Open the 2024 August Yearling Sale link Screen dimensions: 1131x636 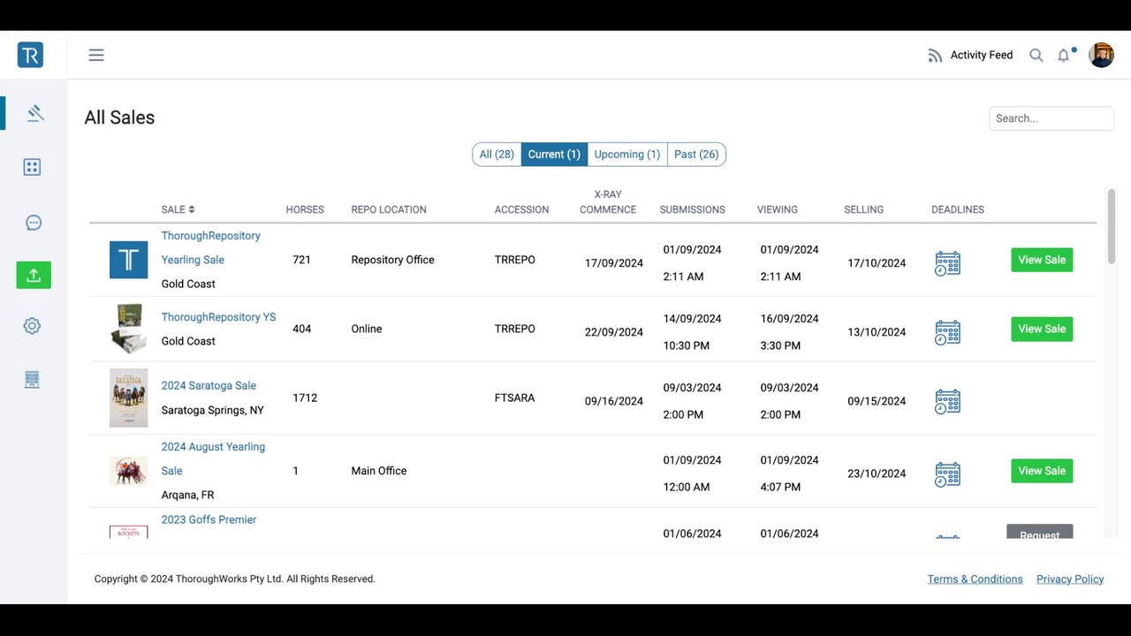coord(213,458)
